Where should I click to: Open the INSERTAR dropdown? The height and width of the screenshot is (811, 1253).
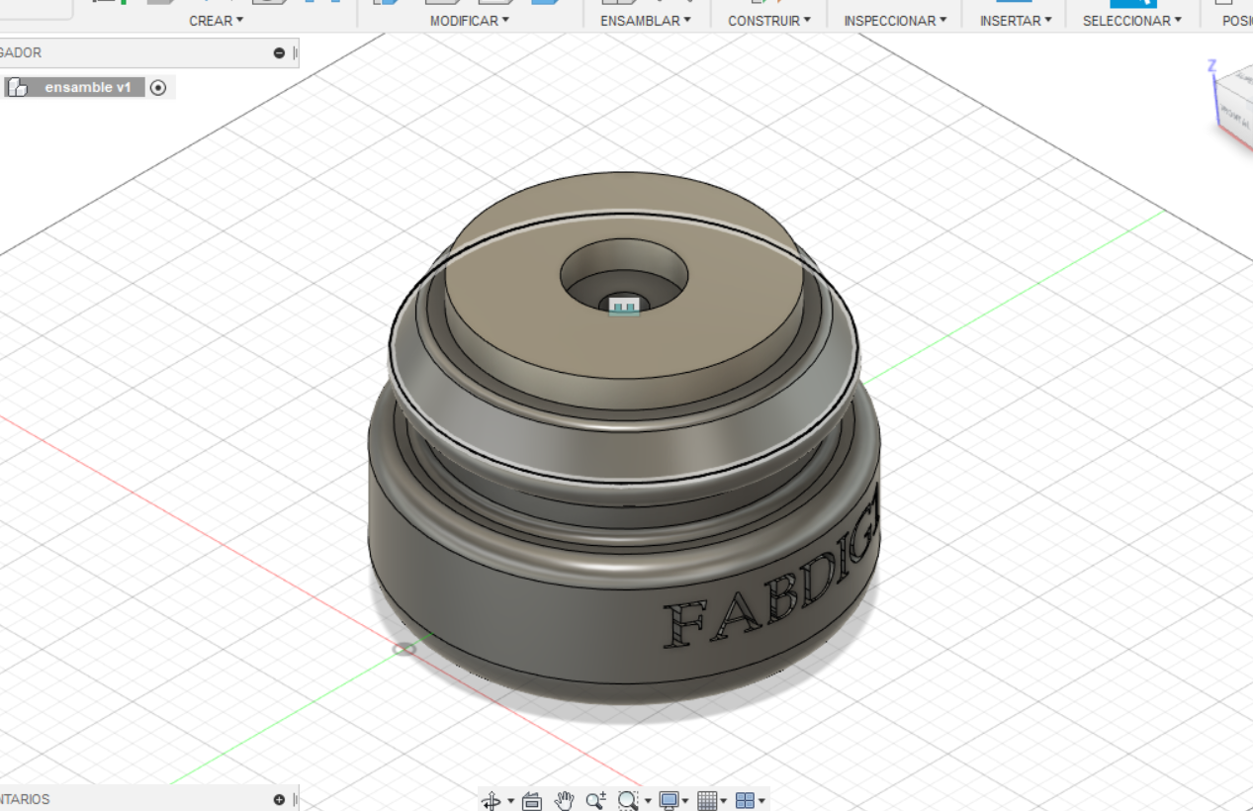point(1016,20)
